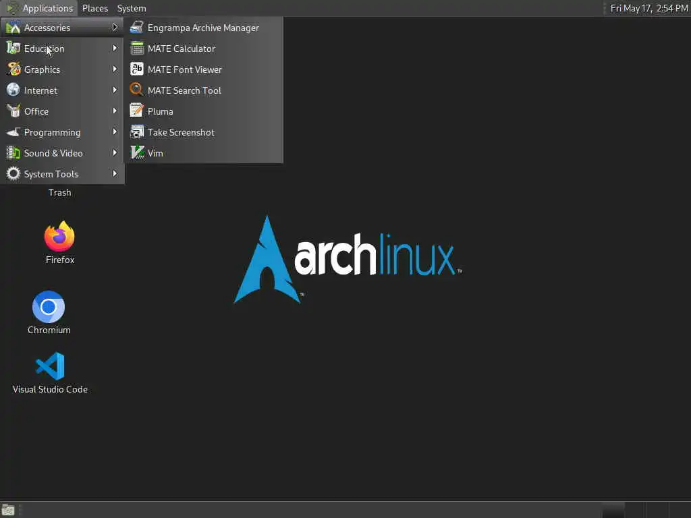The width and height of the screenshot is (691, 518).
Task: Click the Chromium desktop label
Action: (49, 330)
